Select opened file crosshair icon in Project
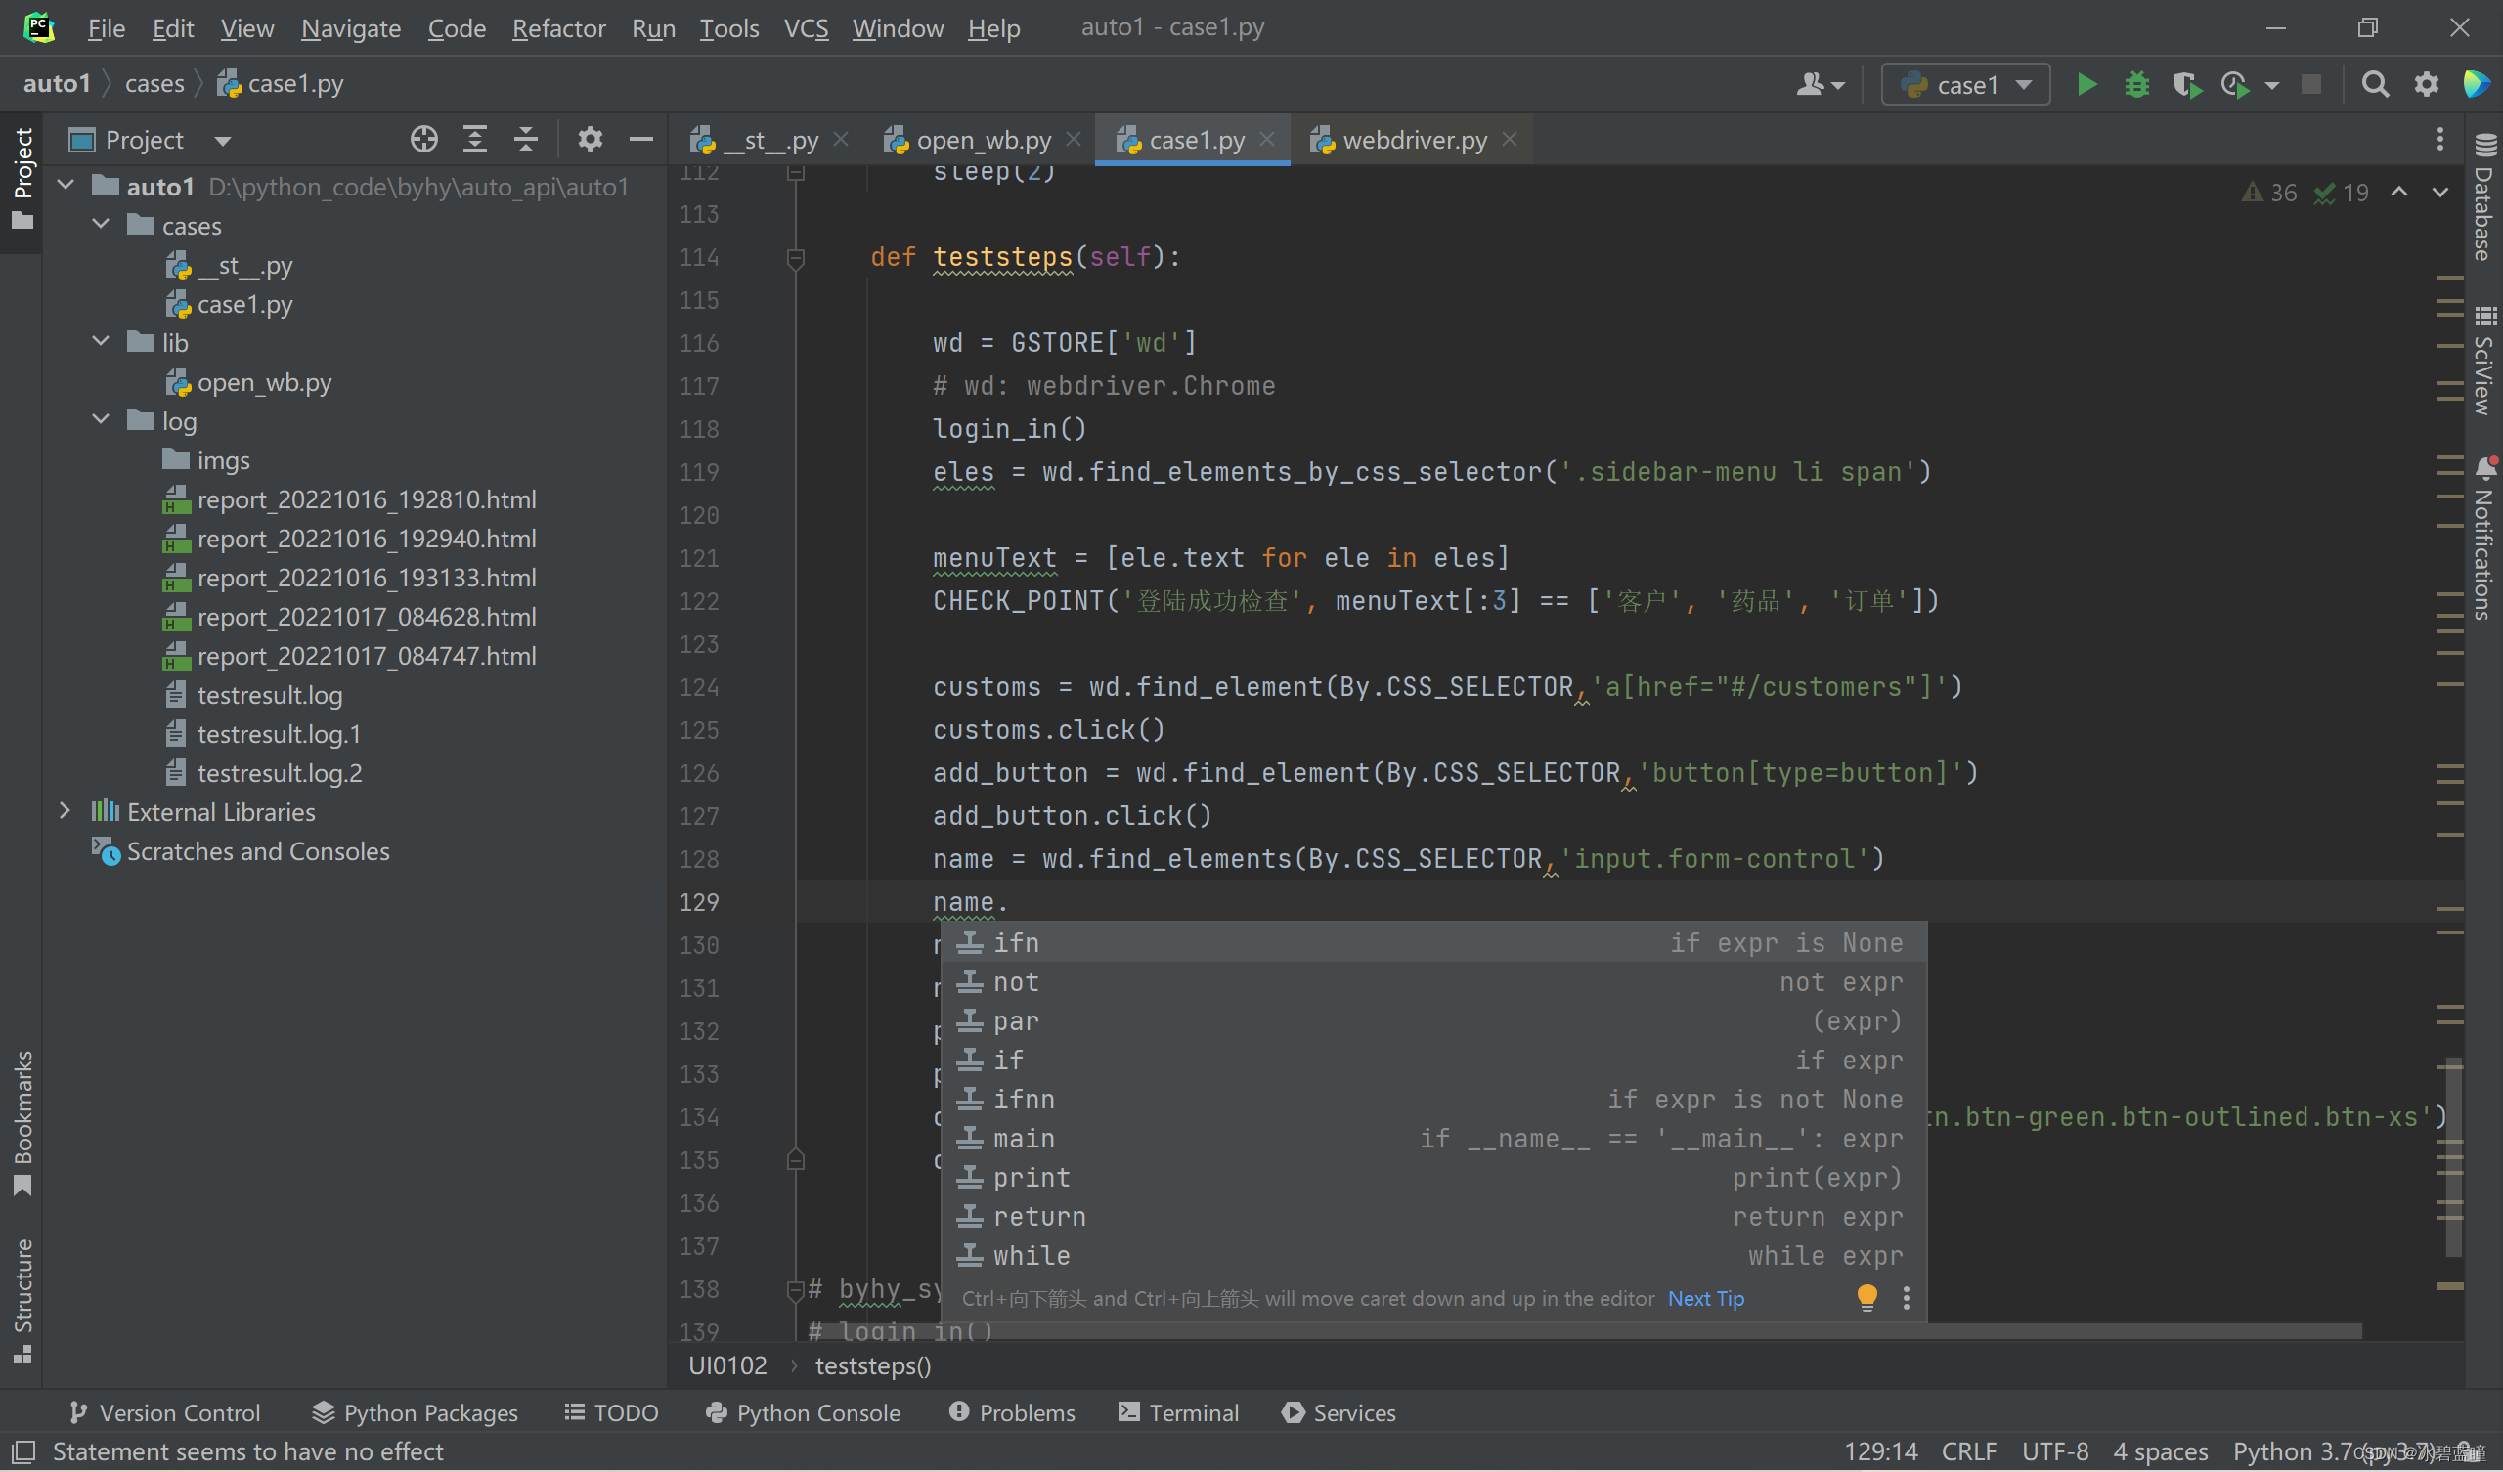The image size is (2503, 1472). point(424,140)
